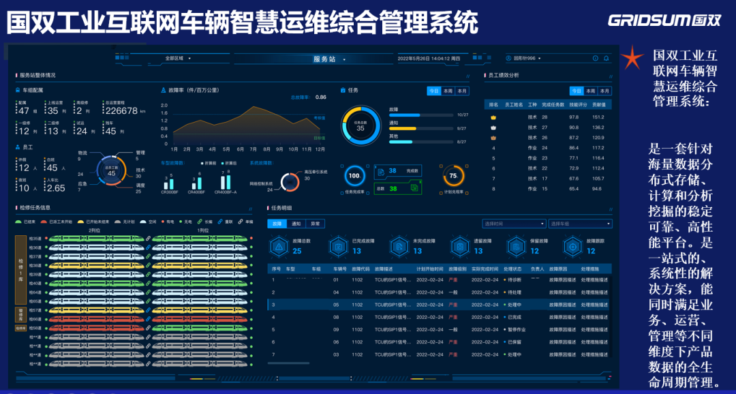Click the collapse slashes icon of 检修任务信息 panel

(x=250, y=209)
